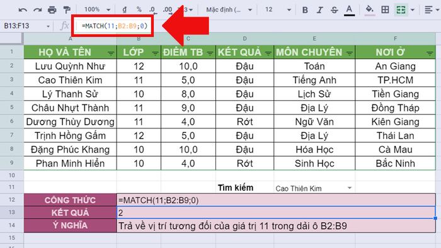Decrease decimal places

[152, 10]
